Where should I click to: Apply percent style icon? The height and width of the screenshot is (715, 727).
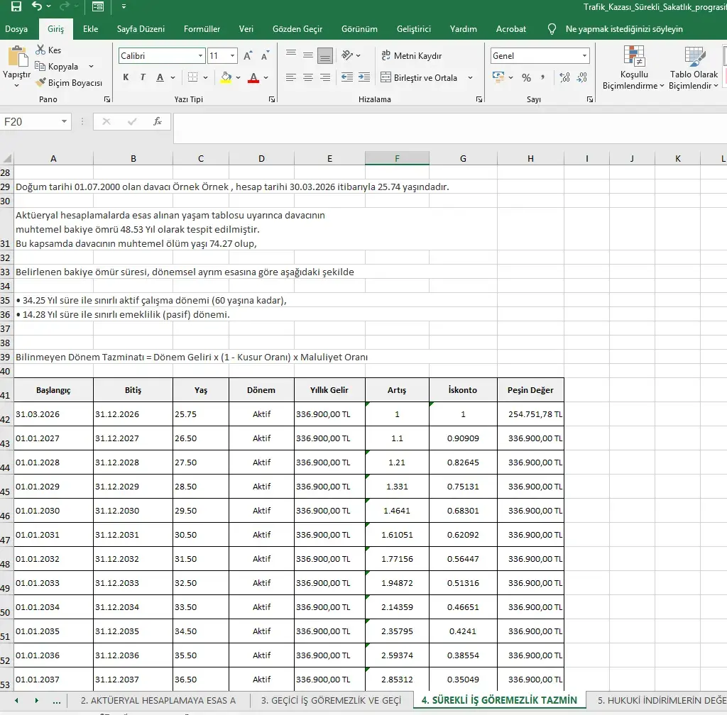pyautogui.click(x=526, y=78)
